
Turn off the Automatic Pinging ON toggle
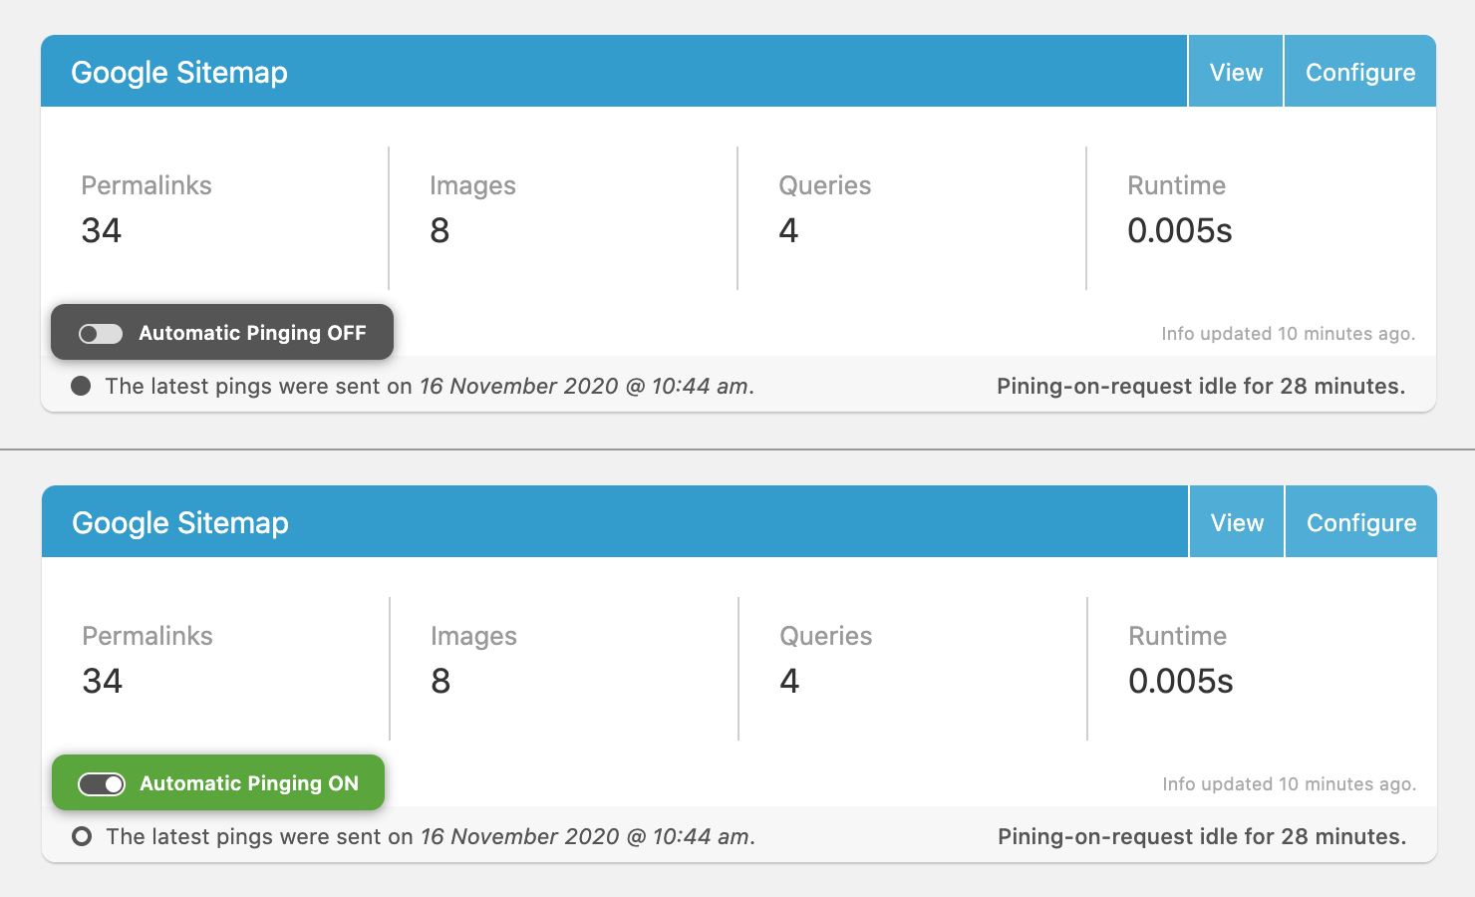coord(102,783)
